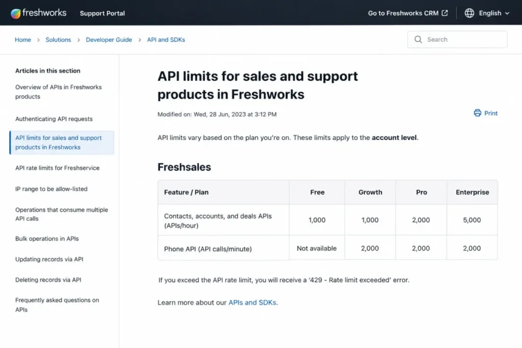Click the magnifier icon in search box
The image size is (522, 348).
tap(418, 40)
